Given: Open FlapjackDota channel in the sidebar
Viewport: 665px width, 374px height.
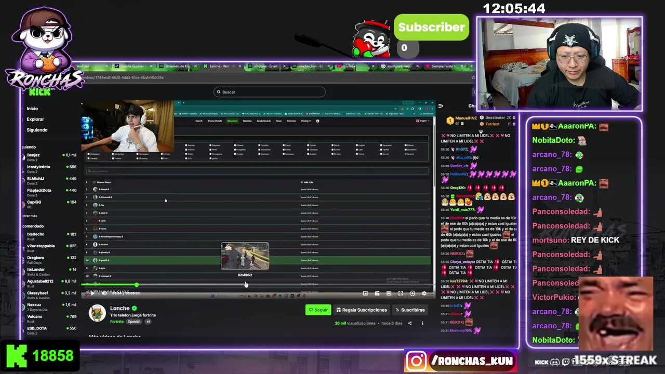Looking at the screenshot, I should 50,192.
